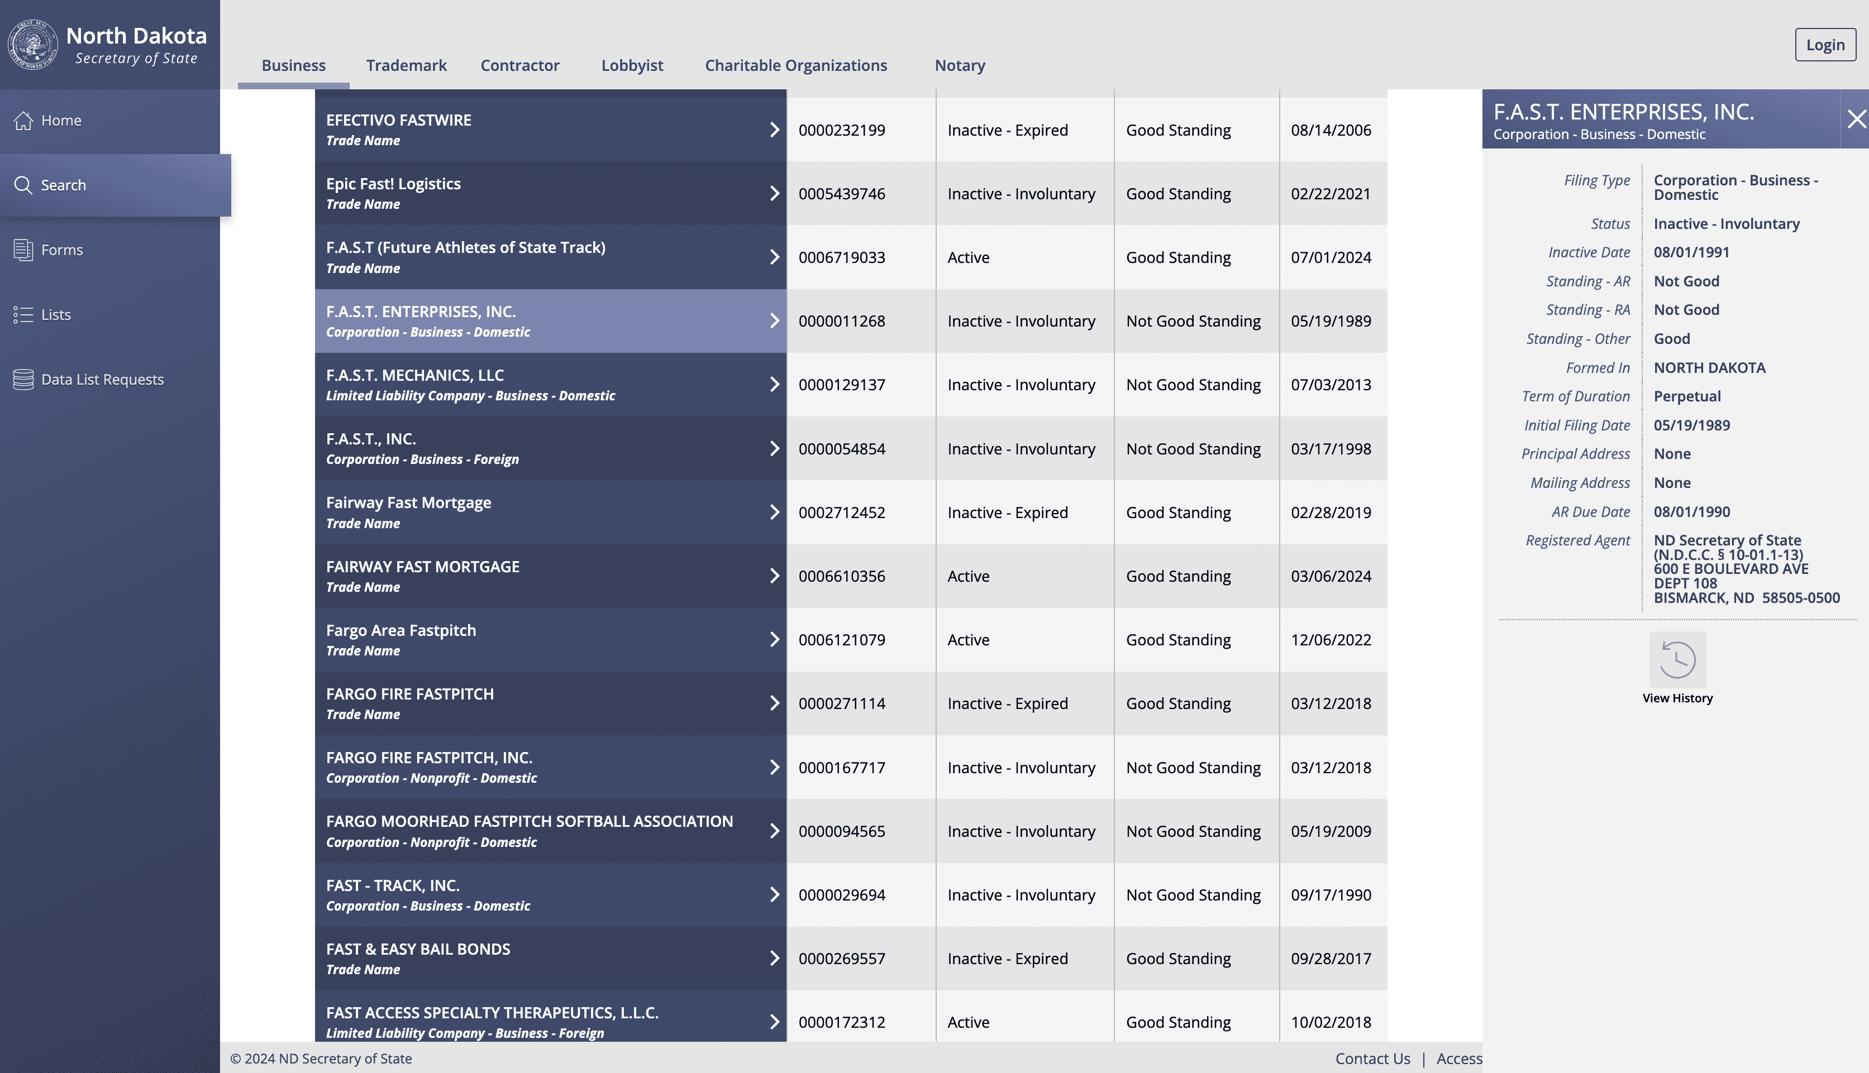Select Search in the sidebar menu
Image resolution: width=1869 pixels, height=1073 pixels.
[x=115, y=185]
